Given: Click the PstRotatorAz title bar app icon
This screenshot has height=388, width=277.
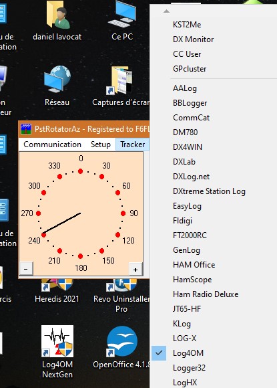Looking at the screenshot, I should click(x=26, y=129).
